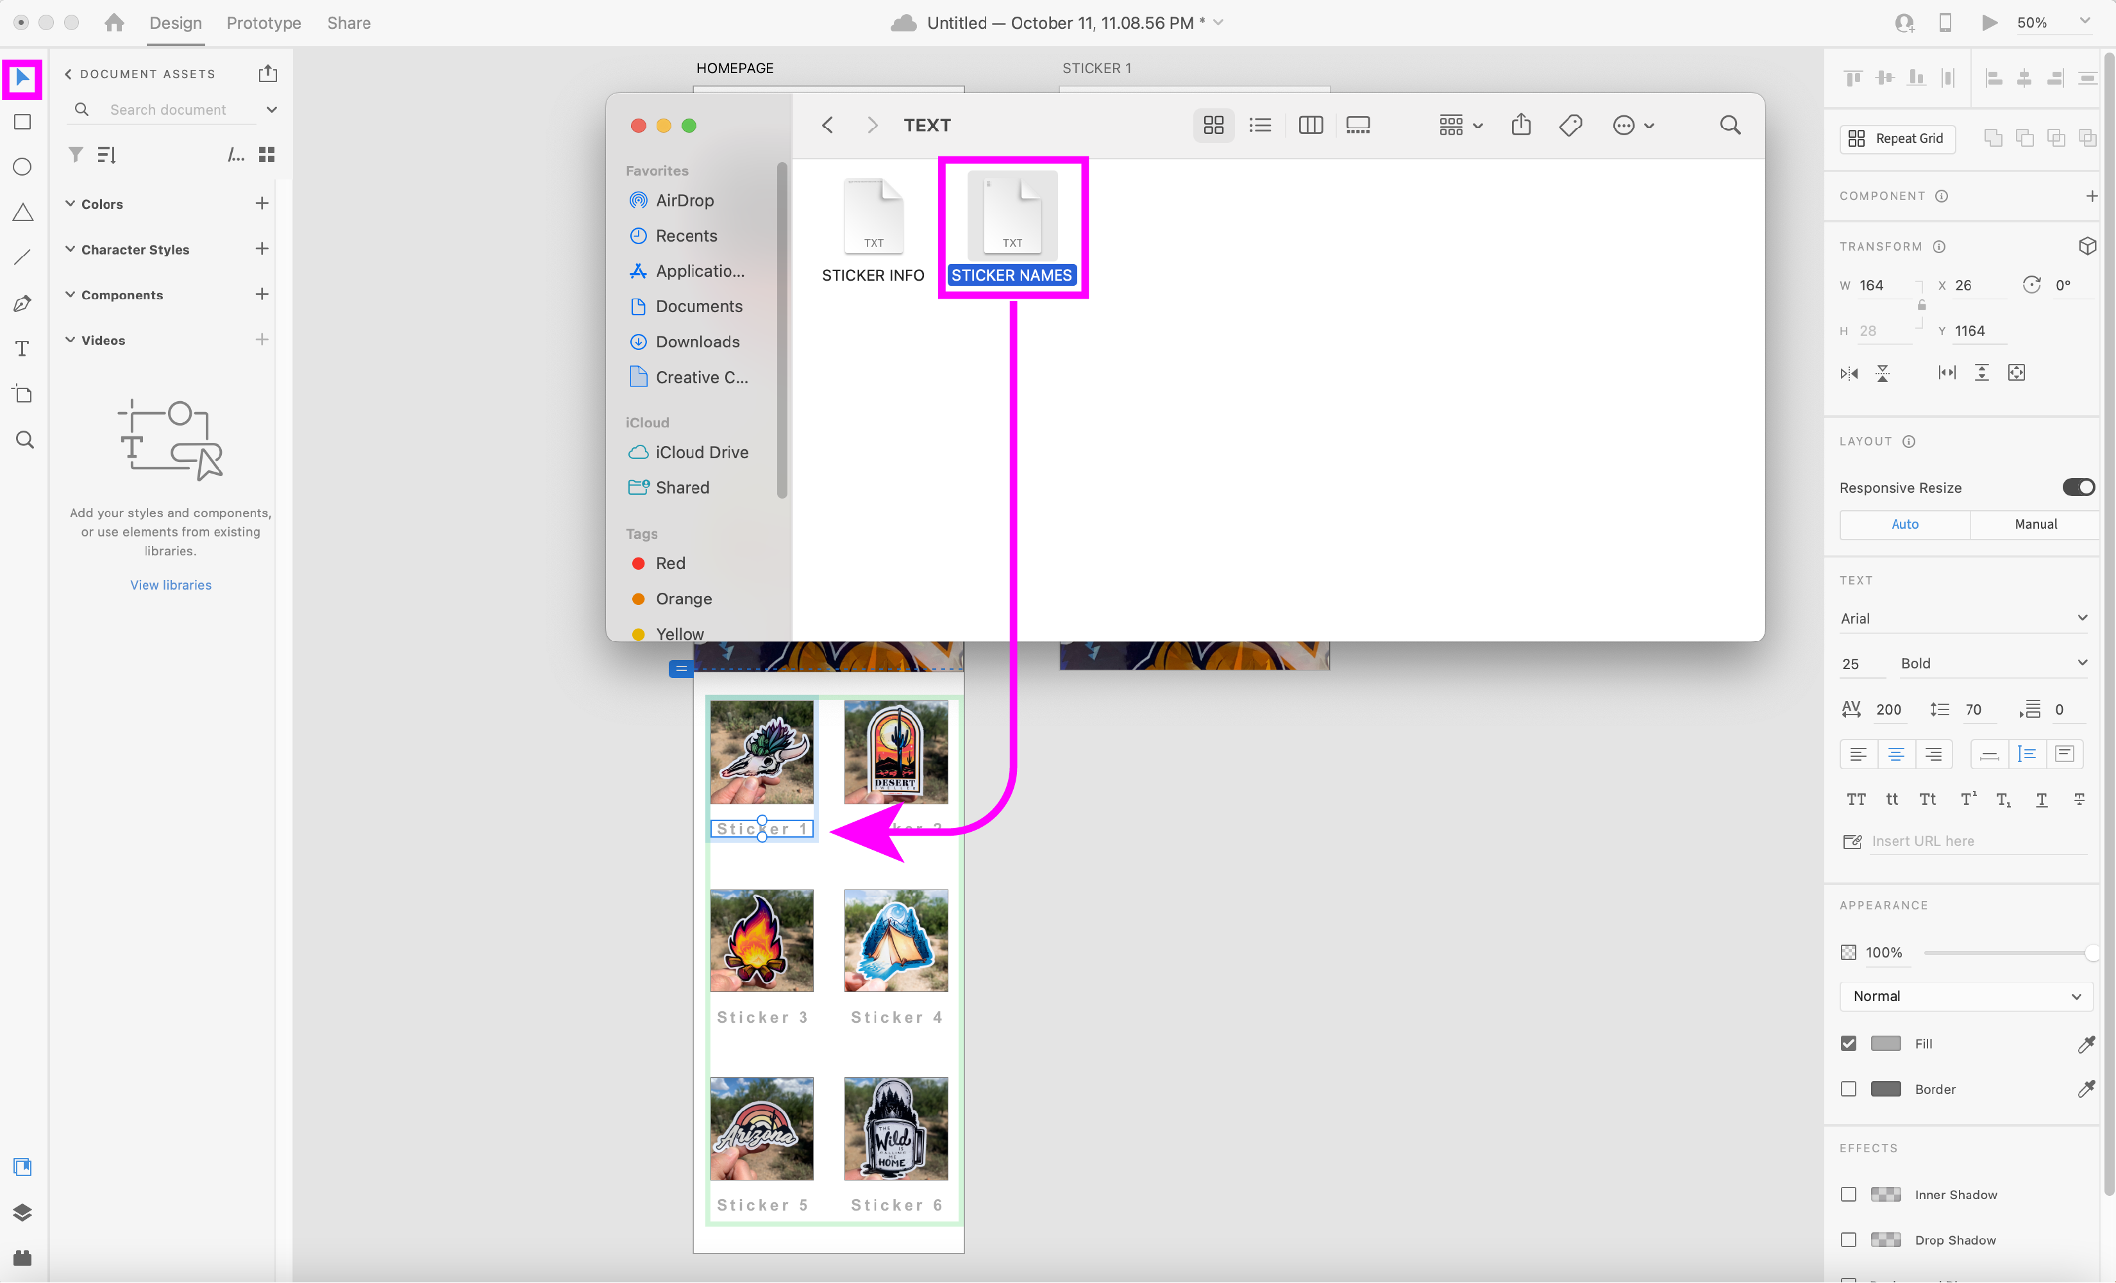
Task: Select the Pen tool
Action: pos(23,303)
